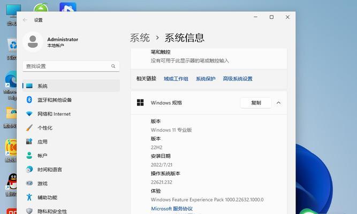Image resolution: width=357 pixels, height=214 pixels.
Task: Select the 2022/7/21 install date
Action: (162, 165)
